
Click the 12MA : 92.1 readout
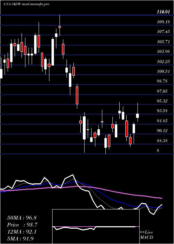(x=22, y=232)
